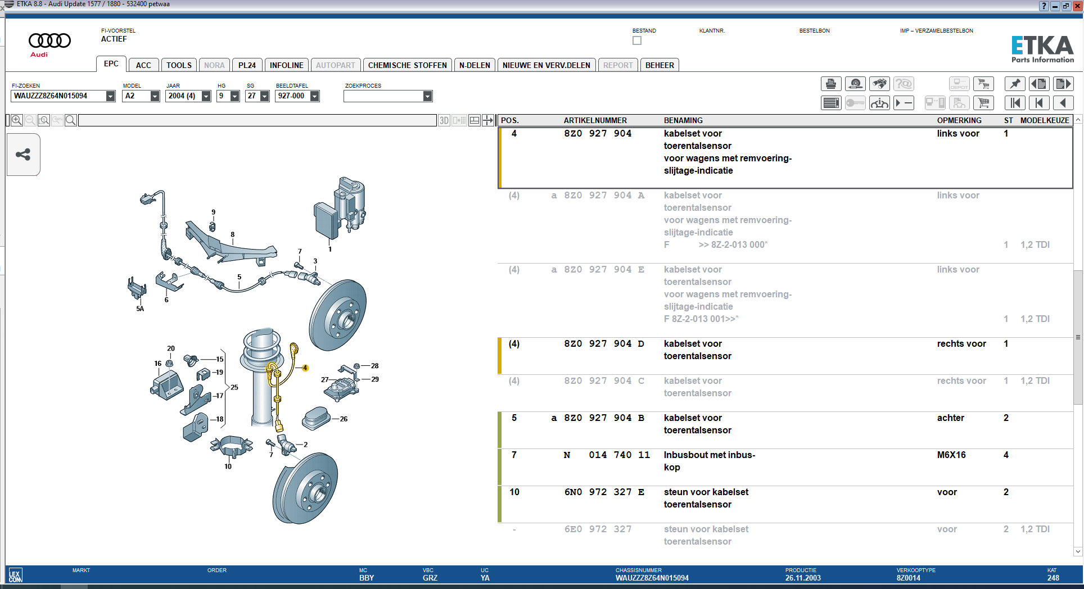1084x589 pixels.
Task: Click the parts list scroll down arrow
Action: [1078, 551]
